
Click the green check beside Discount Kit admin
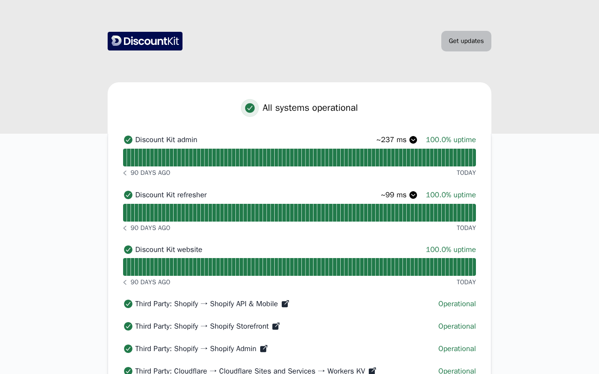coord(128,140)
